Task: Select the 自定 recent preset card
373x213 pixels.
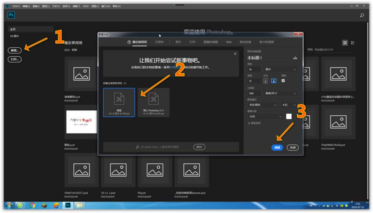Action: (x=119, y=102)
